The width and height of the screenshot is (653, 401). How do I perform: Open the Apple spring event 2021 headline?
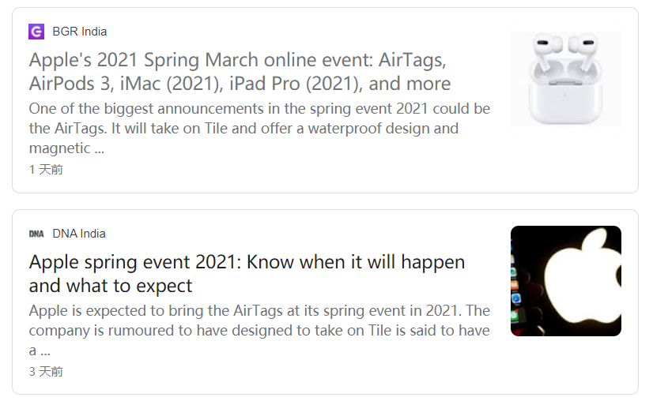tap(247, 274)
